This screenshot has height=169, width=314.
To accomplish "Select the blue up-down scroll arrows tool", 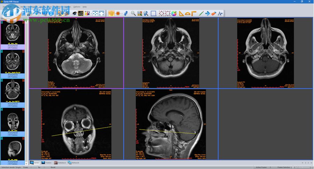I will [126, 13].
